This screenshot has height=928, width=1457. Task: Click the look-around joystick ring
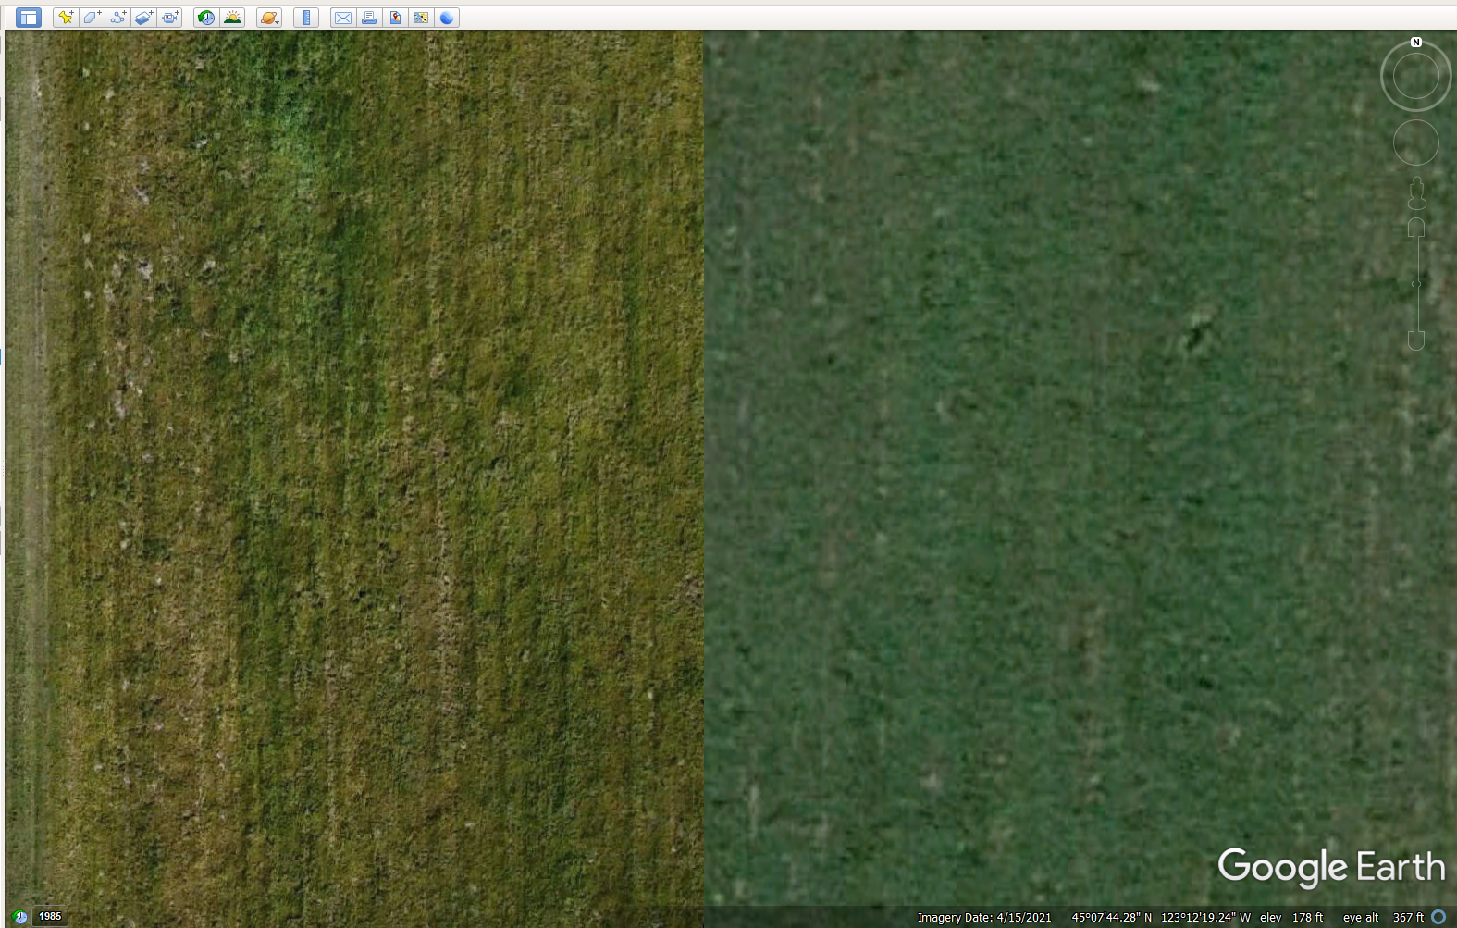1416,77
